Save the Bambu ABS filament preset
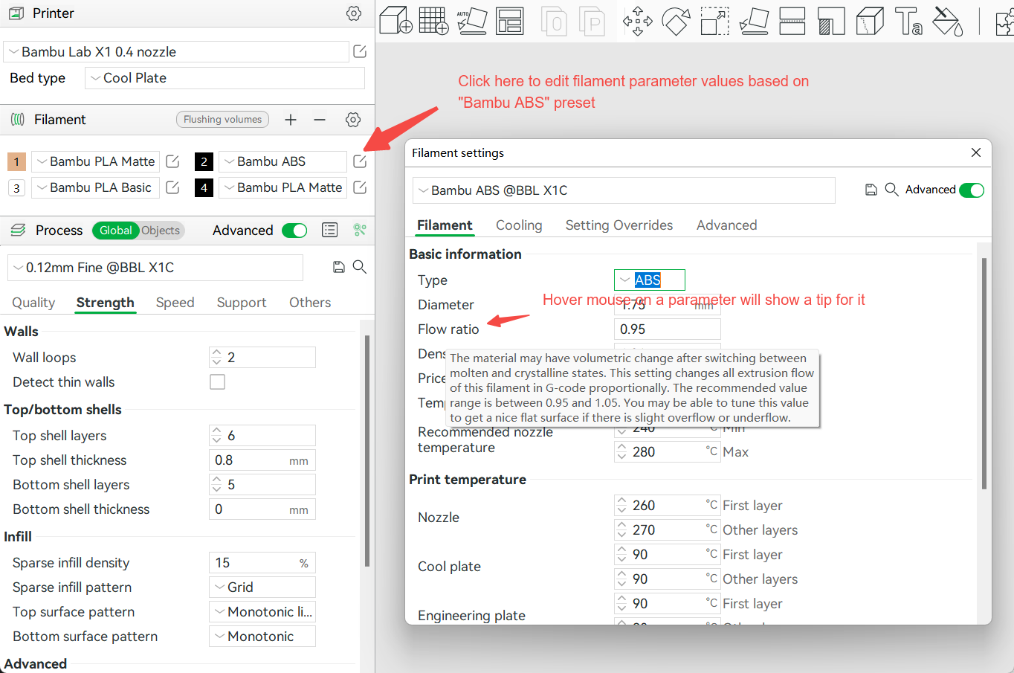 [871, 190]
